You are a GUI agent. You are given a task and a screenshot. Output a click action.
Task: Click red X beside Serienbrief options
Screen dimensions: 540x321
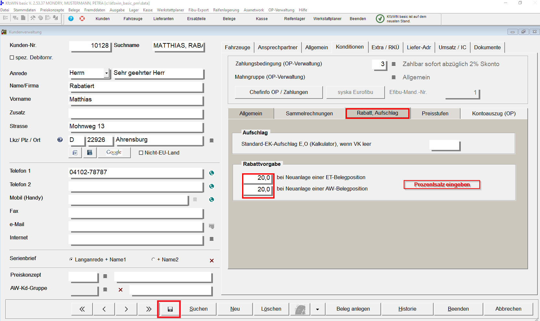212,260
